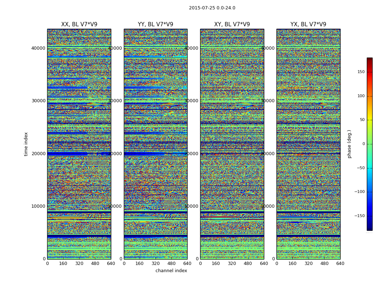Click inside the YY phase waterfall plot
The width and height of the screenshot is (378, 288).
coord(156,144)
